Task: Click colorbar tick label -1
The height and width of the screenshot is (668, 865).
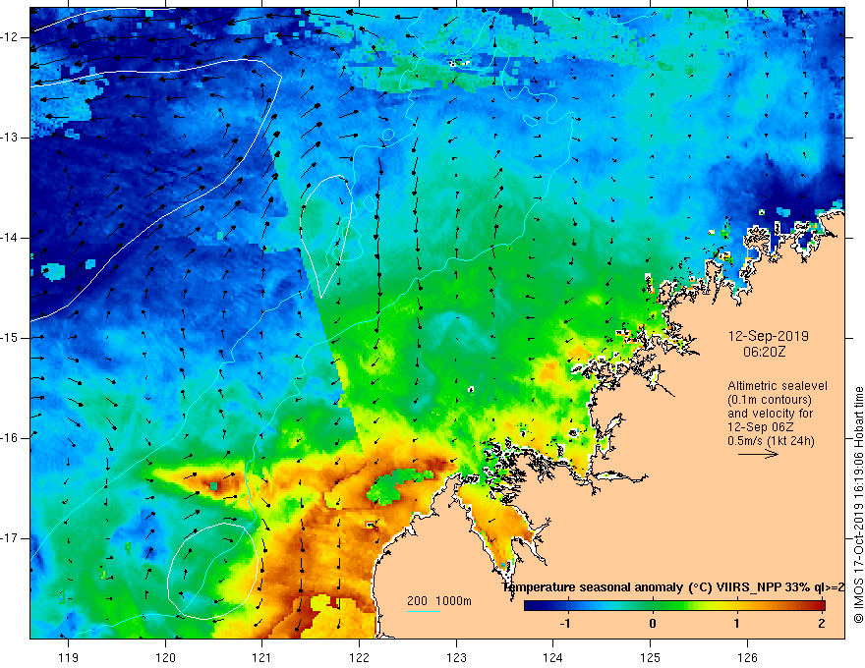Action: click(565, 624)
